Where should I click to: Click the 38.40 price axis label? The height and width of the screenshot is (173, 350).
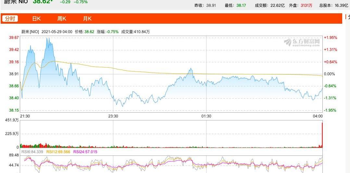click(x=14, y=98)
